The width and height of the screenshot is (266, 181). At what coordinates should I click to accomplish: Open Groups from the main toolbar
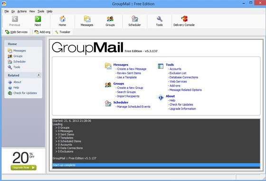point(110,21)
